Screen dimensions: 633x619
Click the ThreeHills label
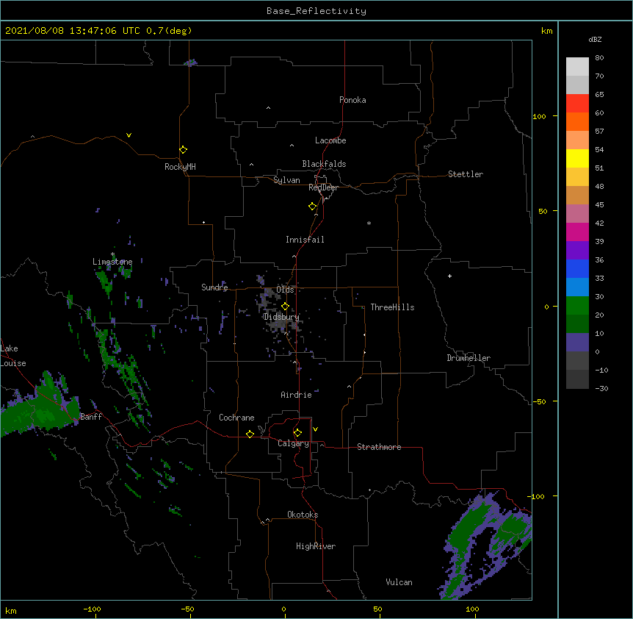tap(392, 307)
